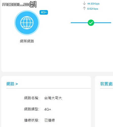This screenshot has width=113, height=127.
Task: Click the 網路名稱 label
Action: point(31,98)
